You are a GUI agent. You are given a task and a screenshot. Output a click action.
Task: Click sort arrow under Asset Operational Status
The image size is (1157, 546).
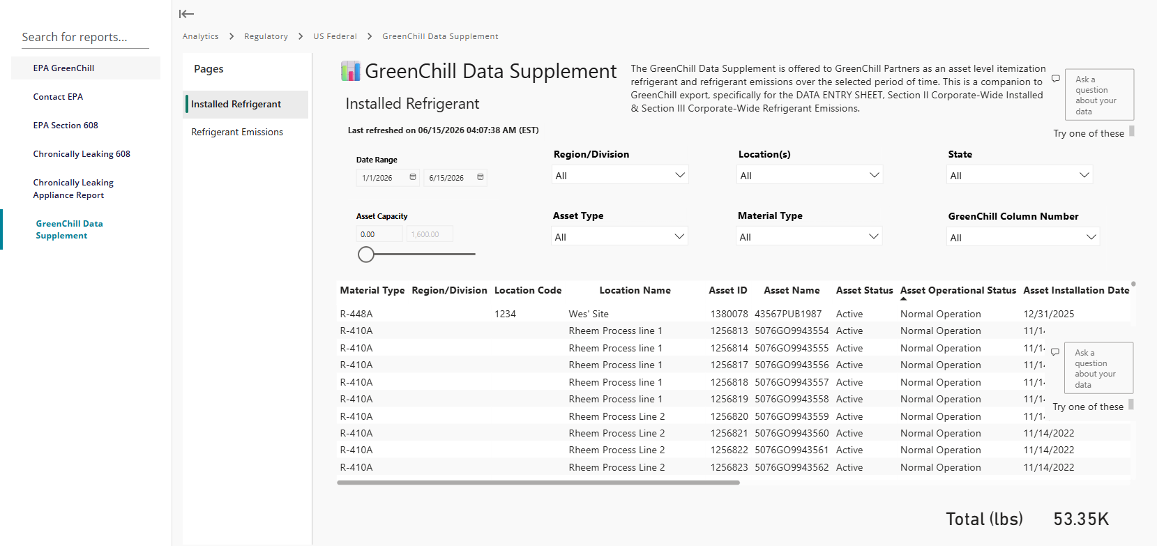[x=904, y=299]
